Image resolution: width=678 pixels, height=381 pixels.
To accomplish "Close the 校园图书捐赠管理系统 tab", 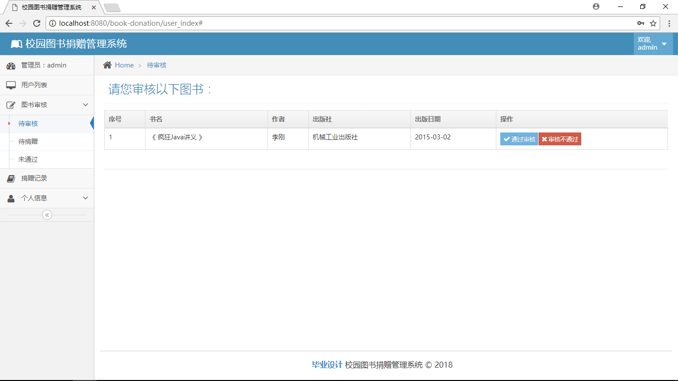I will coord(94,7).
